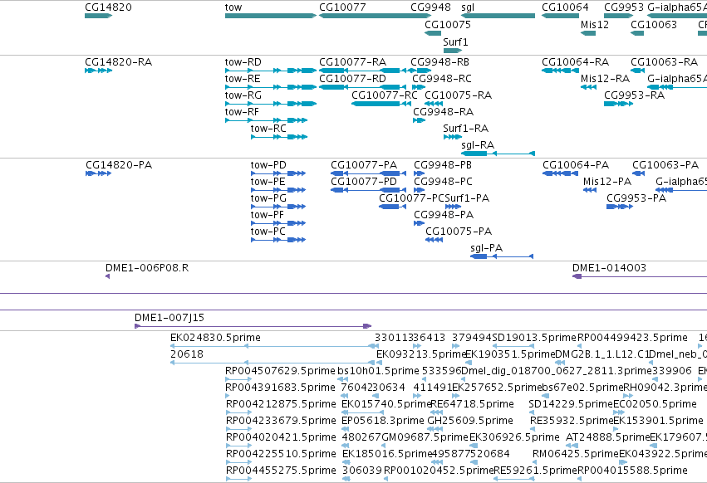Screen dimensions: 707x483
Task: Click the tow-RF transcript label
Action: click(x=242, y=112)
